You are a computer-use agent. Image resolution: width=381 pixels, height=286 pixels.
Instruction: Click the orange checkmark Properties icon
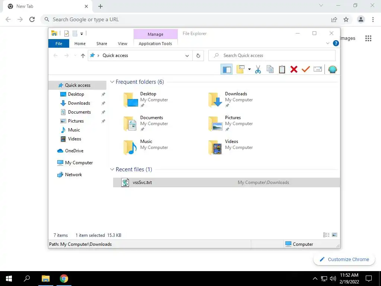[306, 69]
